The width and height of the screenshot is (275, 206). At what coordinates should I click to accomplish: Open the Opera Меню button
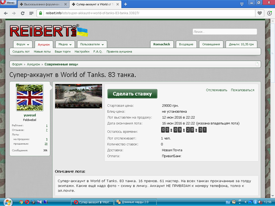8,3
